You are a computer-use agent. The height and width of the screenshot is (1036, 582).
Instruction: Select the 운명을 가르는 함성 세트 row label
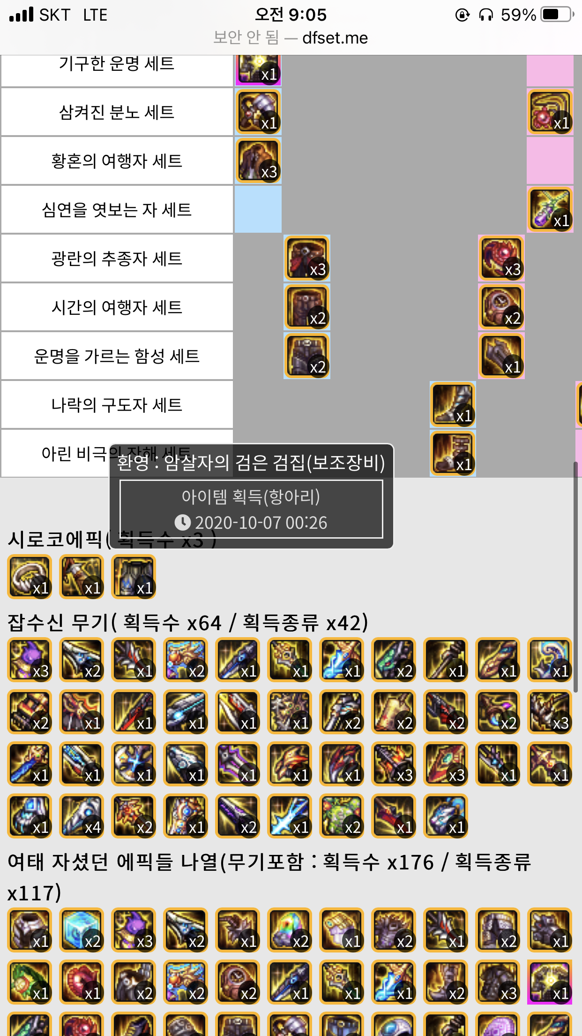(x=117, y=356)
